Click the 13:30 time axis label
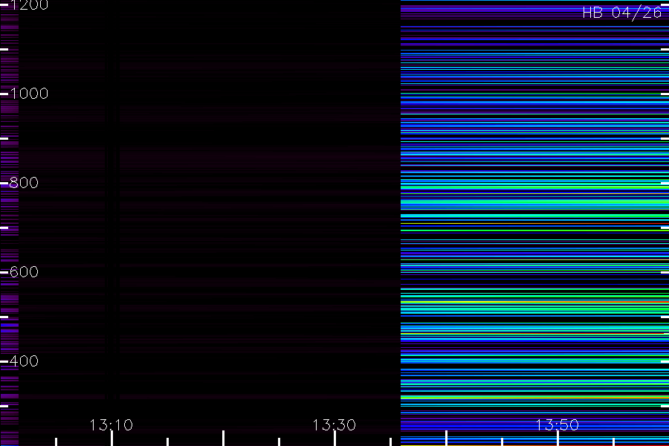Viewport: 669px width, 446px height. coord(334,425)
